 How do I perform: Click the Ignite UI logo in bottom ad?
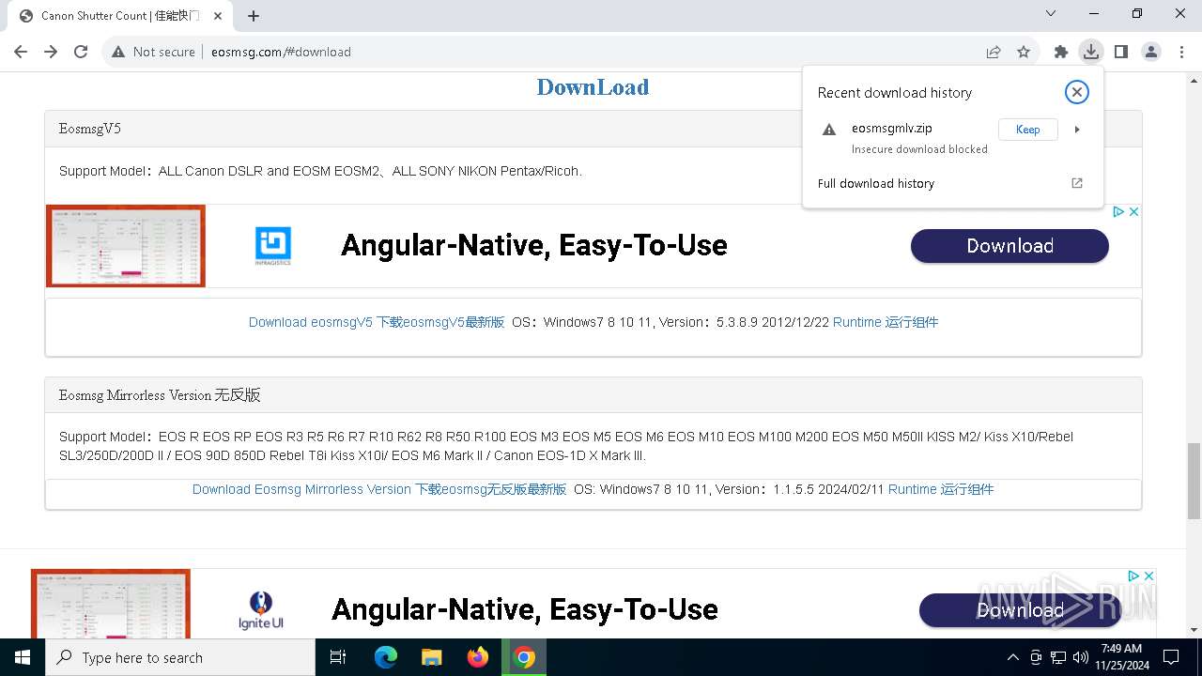coord(261,610)
